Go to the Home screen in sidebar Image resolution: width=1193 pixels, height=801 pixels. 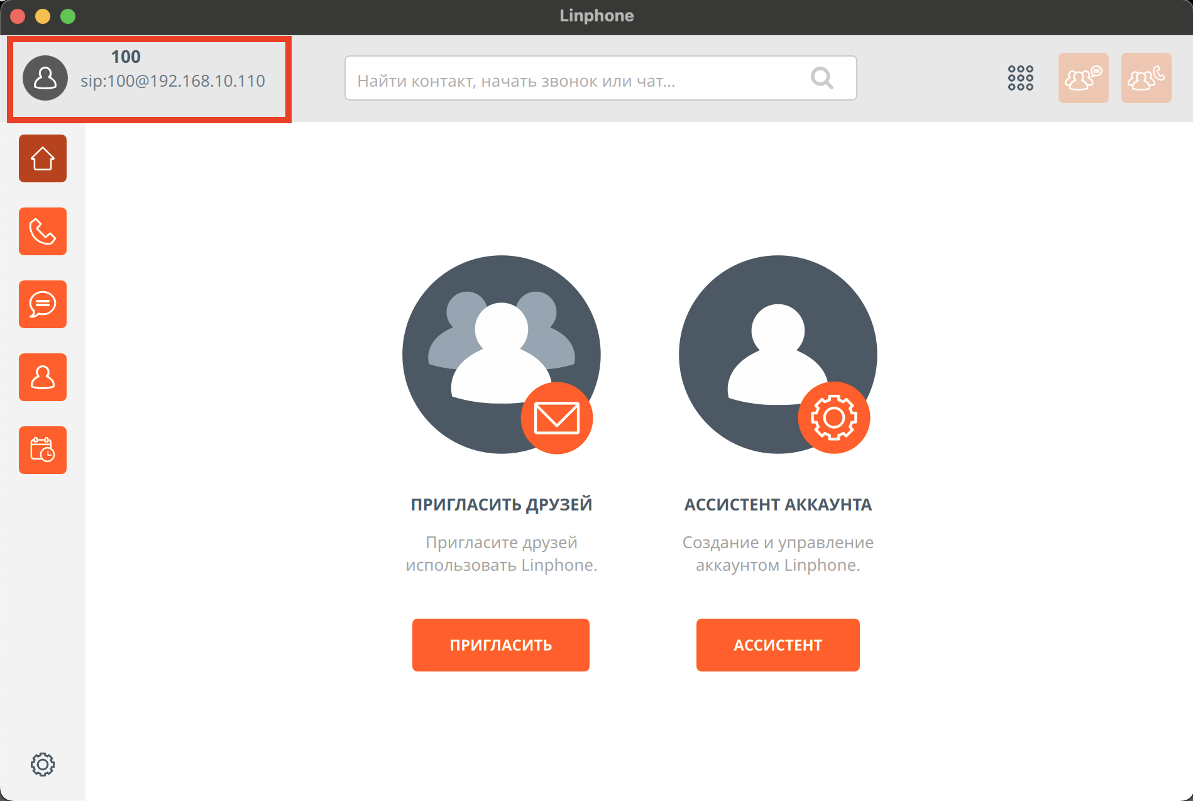tap(43, 158)
